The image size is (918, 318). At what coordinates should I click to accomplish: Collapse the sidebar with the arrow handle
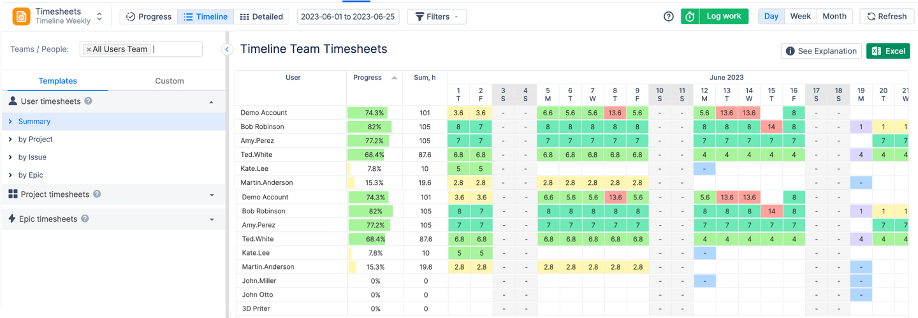[x=227, y=49]
